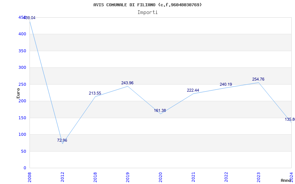Screen dimensions: 295x184
Task: Click the 2022 x-axis year label
Action: 226,177
